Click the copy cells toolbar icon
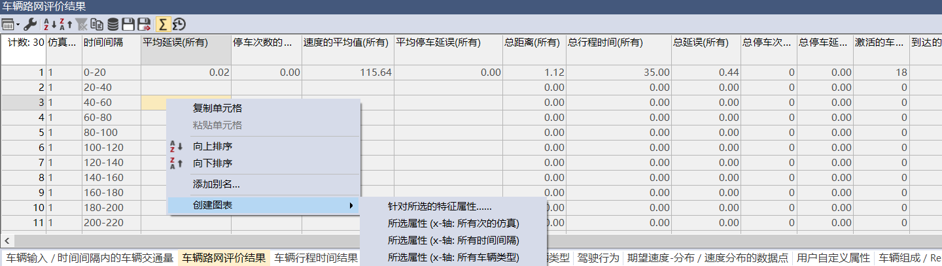 (x=97, y=25)
